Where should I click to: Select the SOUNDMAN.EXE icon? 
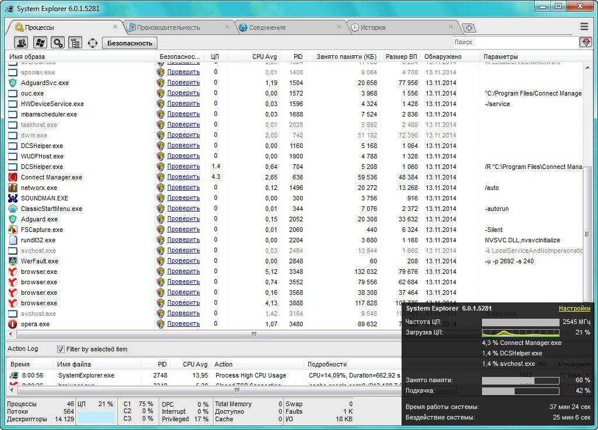[x=13, y=198]
